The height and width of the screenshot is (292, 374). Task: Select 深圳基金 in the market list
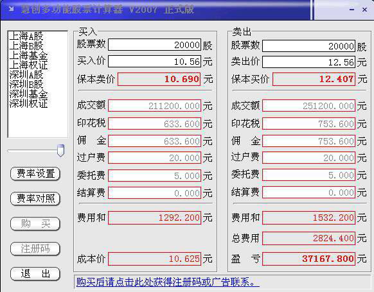(28, 94)
